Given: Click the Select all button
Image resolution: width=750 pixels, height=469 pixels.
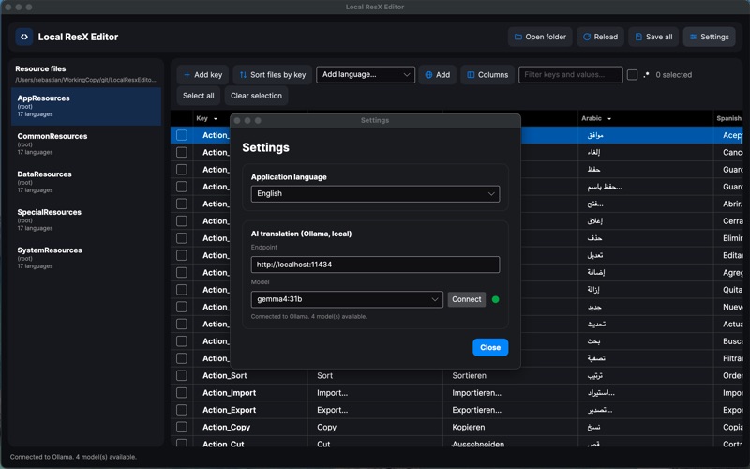Looking at the screenshot, I should pos(198,96).
